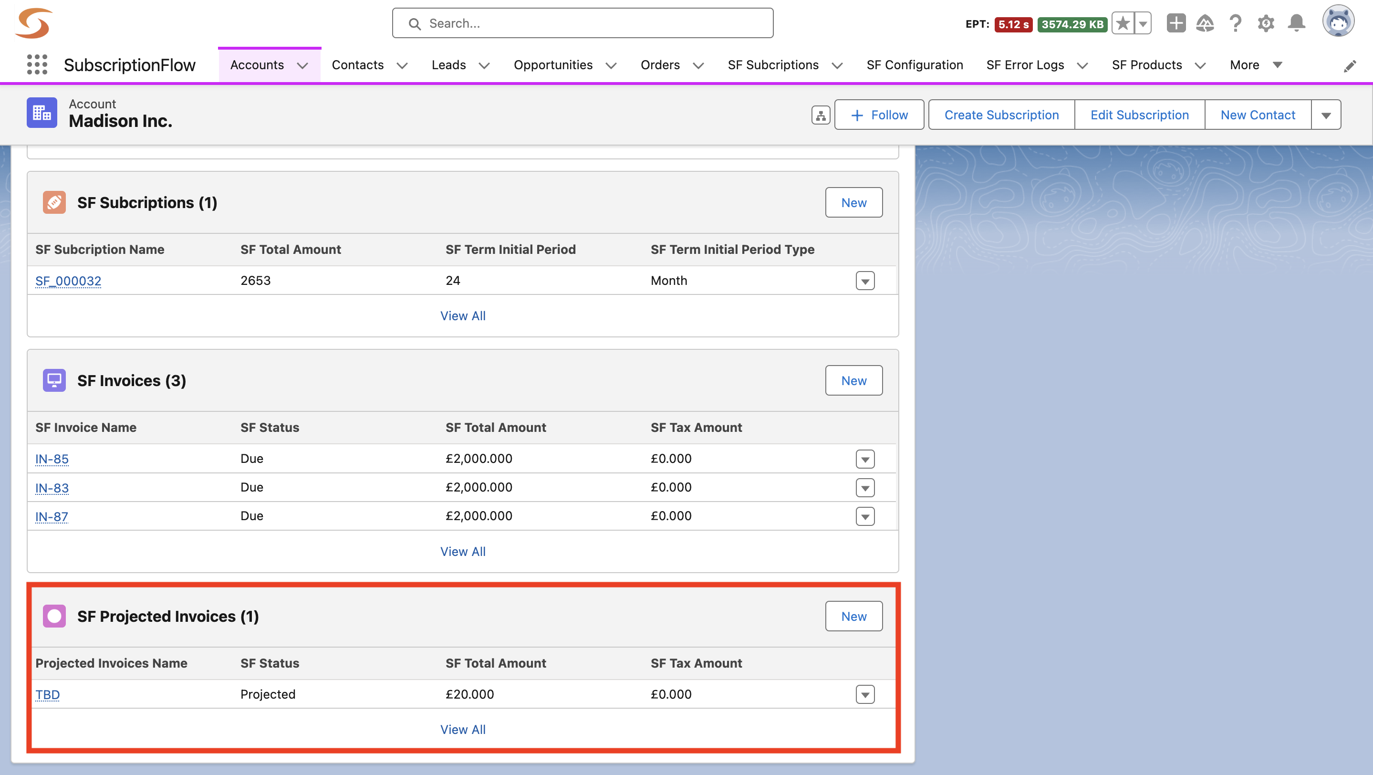Open the SF Error Logs tab
Viewport: 1373px width, 775px height.
(x=1025, y=65)
